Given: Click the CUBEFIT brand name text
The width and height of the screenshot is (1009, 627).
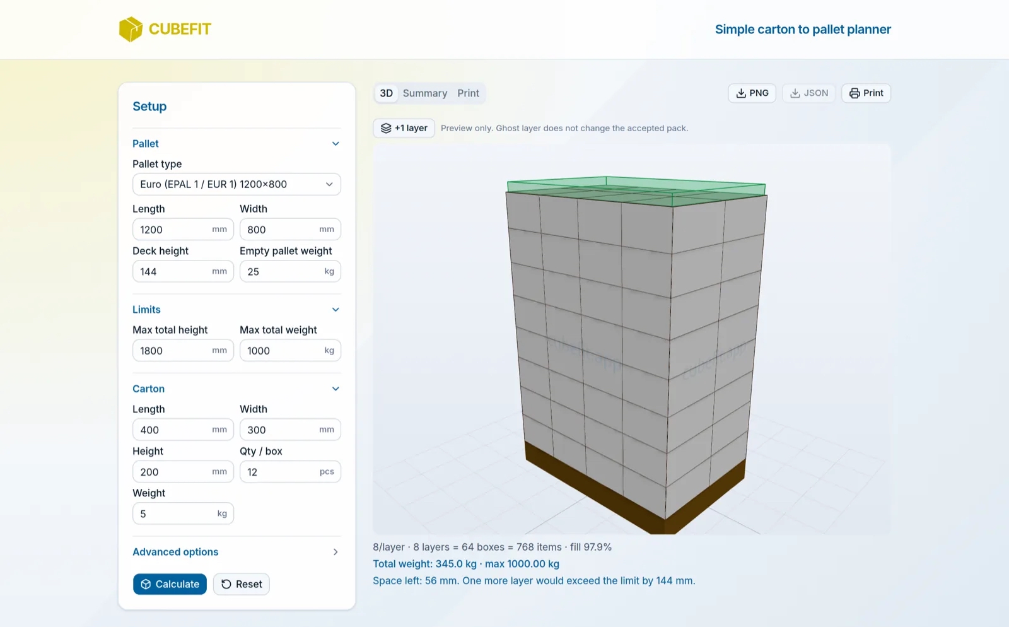Looking at the screenshot, I should pyautogui.click(x=180, y=29).
